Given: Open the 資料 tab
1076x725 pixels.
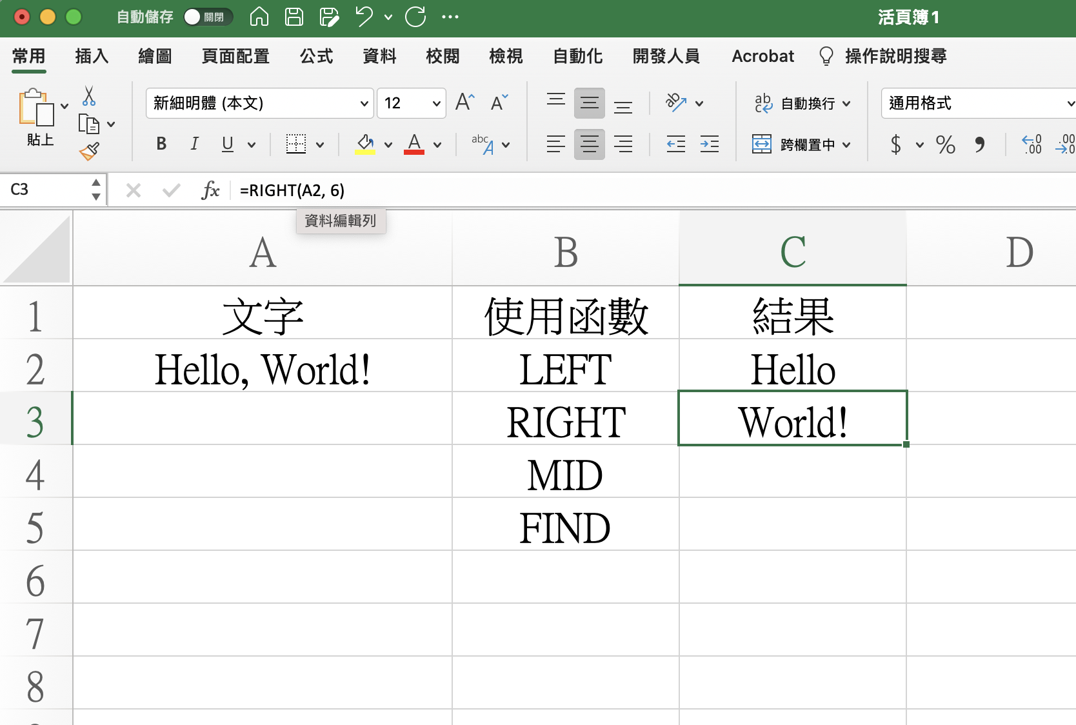Looking at the screenshot, I should [x=379, y=56].
